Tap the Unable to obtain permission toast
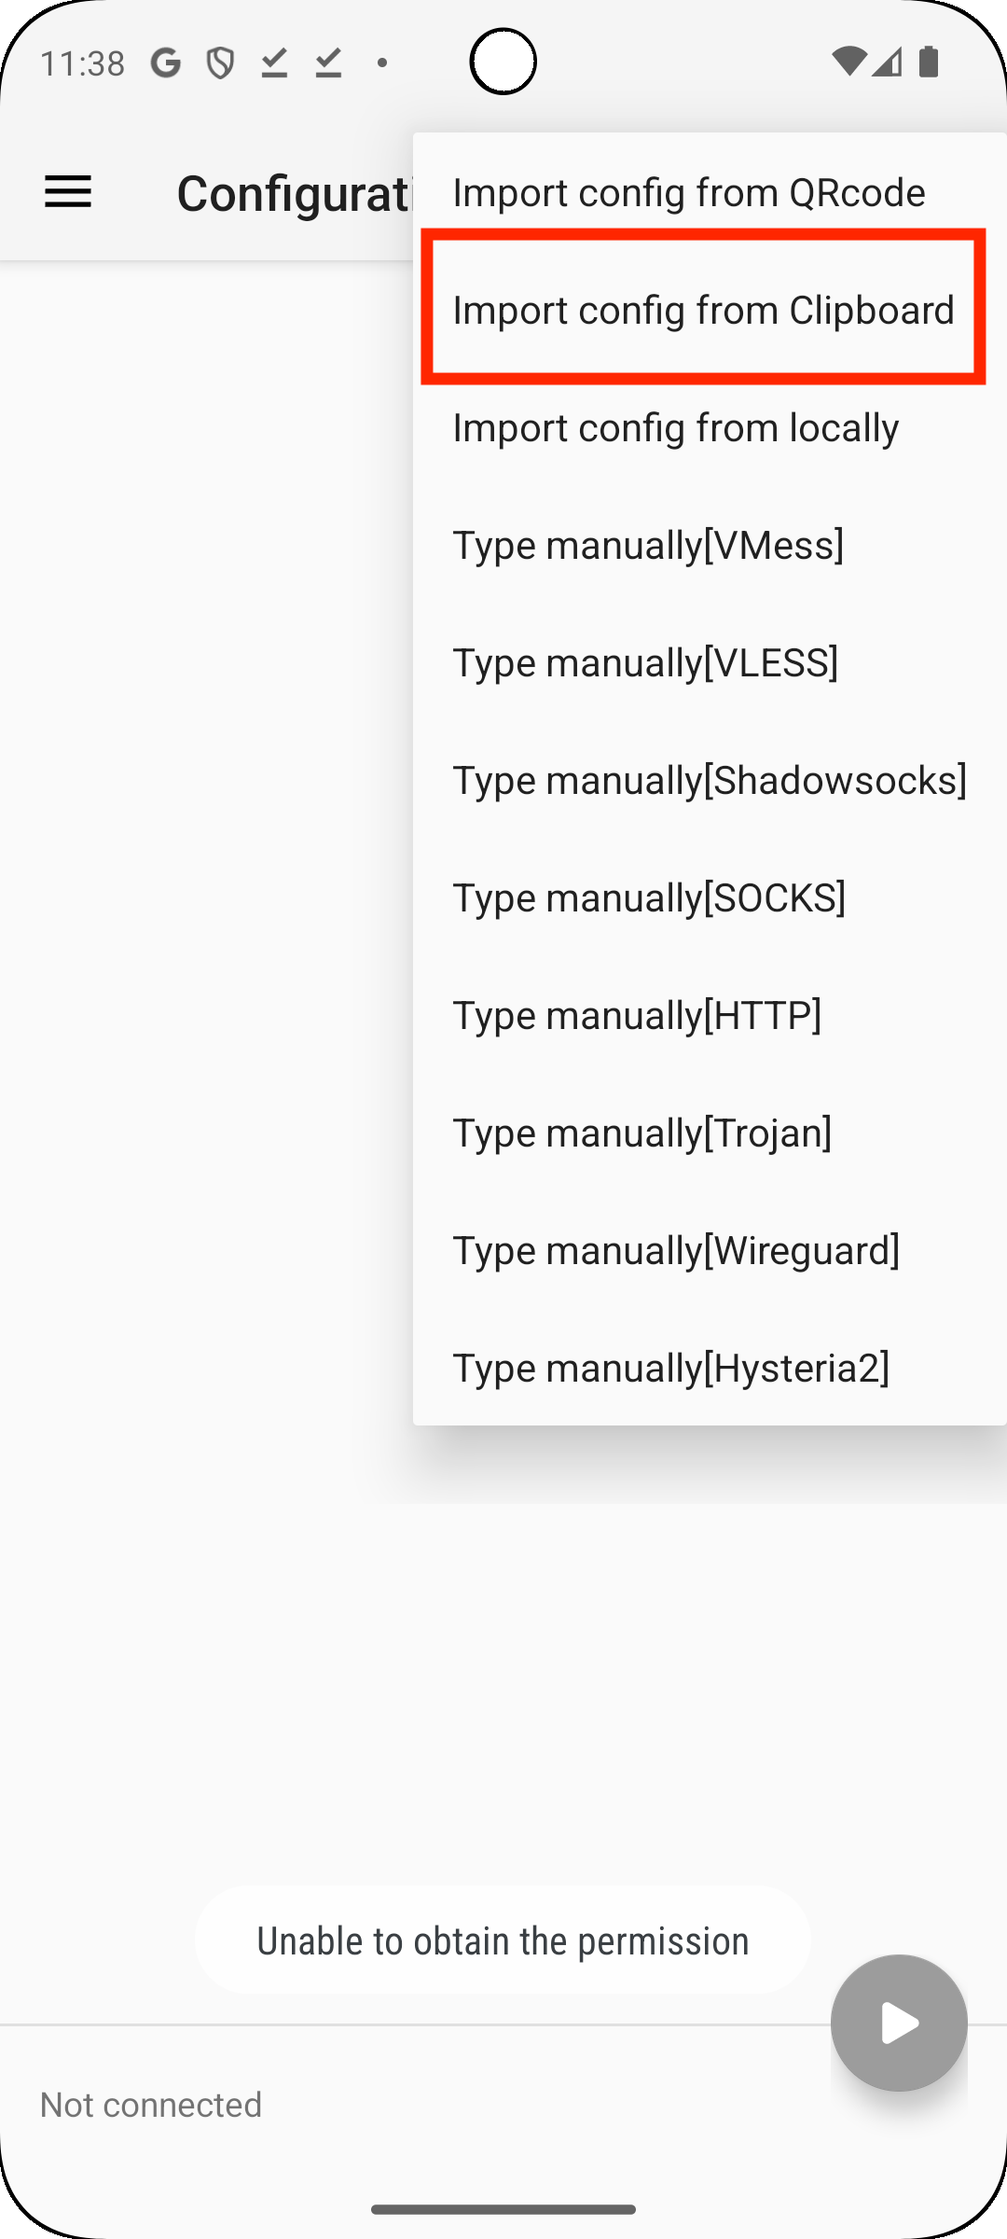This screenshot has width=1007, height=2239. pos(503,1940)
